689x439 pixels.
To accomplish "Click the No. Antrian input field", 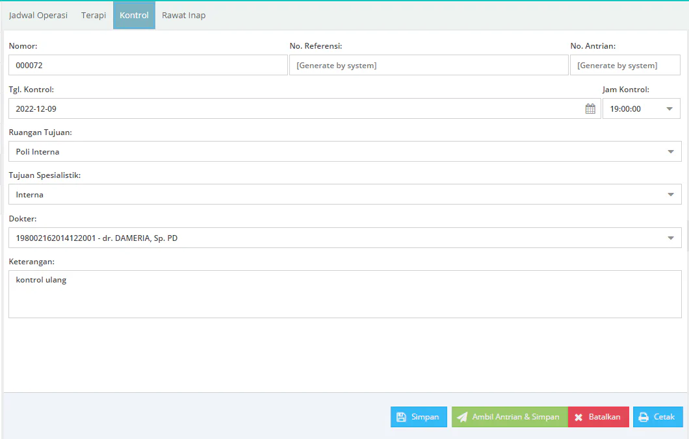I will 625,65.
